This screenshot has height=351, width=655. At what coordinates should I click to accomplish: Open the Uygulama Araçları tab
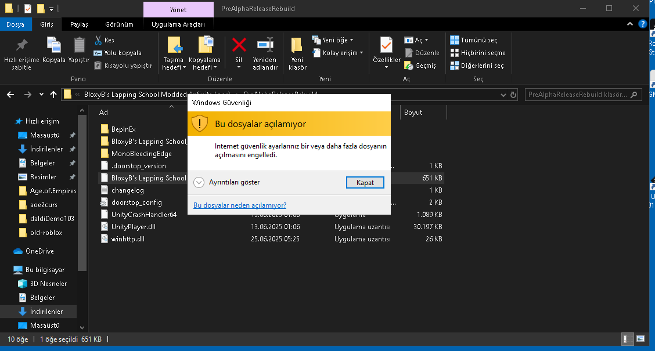point(178,24)
